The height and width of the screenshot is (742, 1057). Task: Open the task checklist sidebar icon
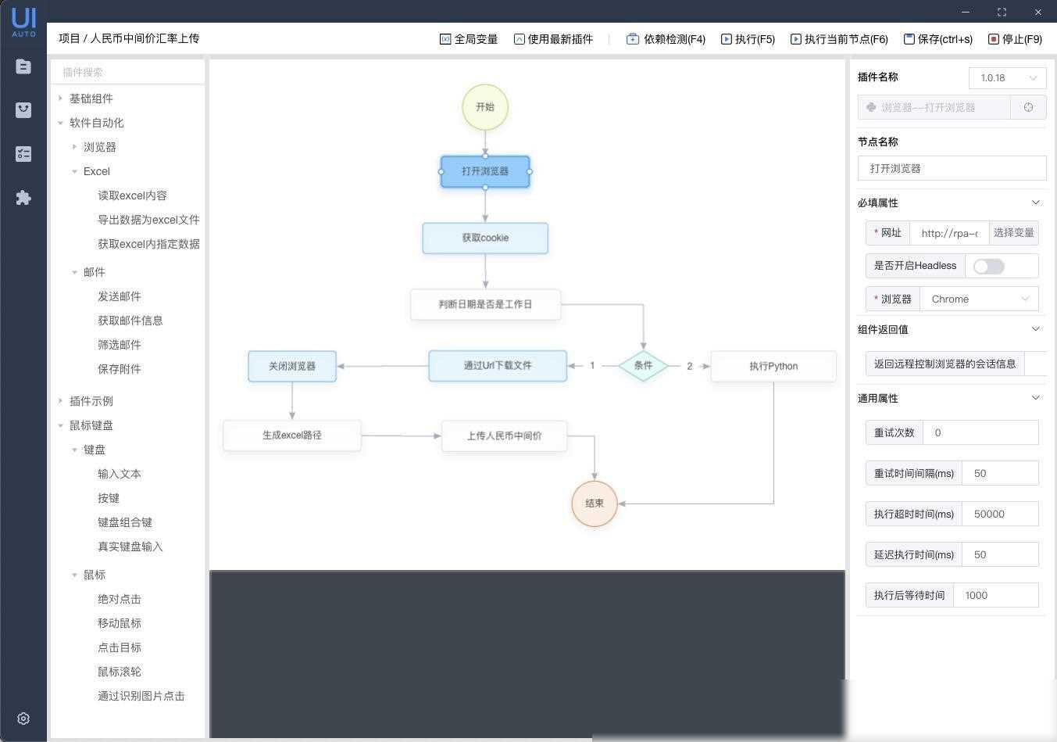(23, 154)
